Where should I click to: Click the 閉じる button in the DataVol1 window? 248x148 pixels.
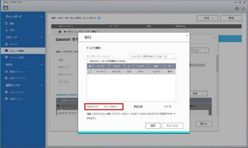[204, 124]
